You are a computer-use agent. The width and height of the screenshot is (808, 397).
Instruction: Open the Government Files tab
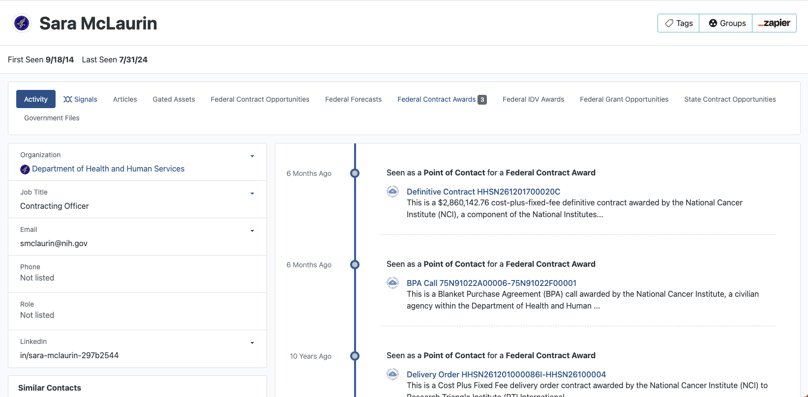52,118
